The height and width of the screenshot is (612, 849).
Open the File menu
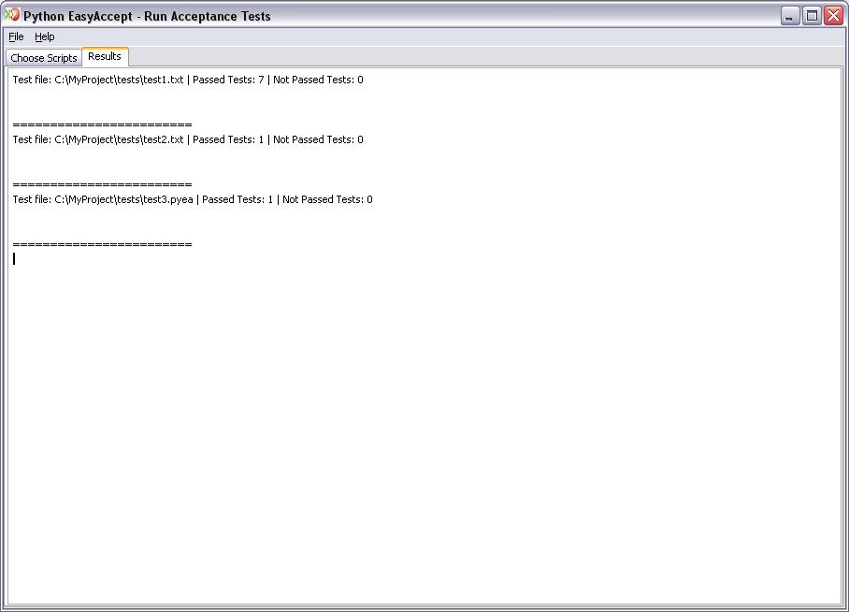click(x=16, y=36)
